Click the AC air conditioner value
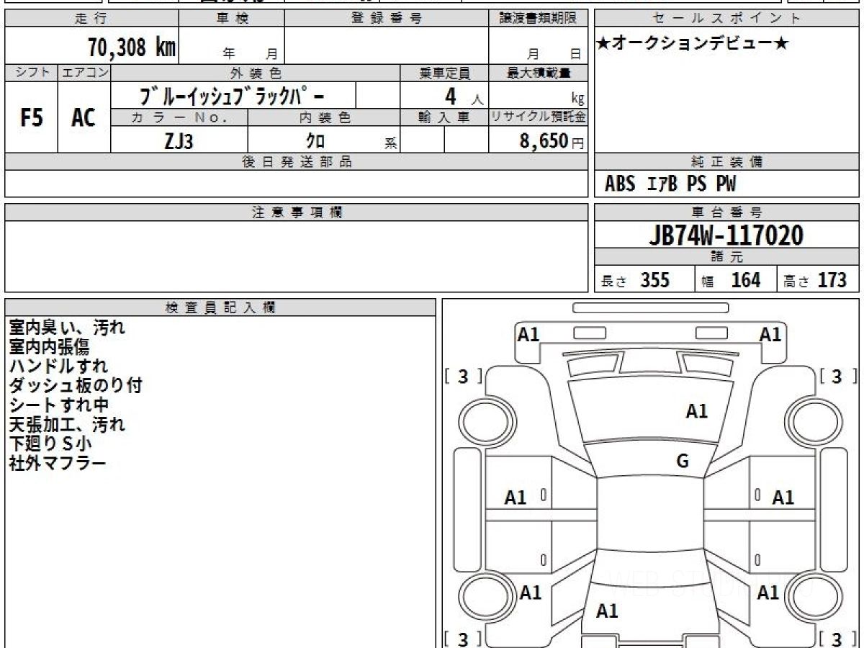 coord(84,117)
